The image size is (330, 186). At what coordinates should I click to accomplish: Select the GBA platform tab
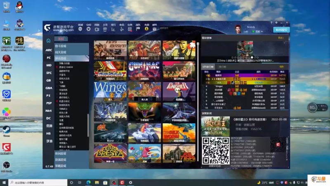(49, 88)
